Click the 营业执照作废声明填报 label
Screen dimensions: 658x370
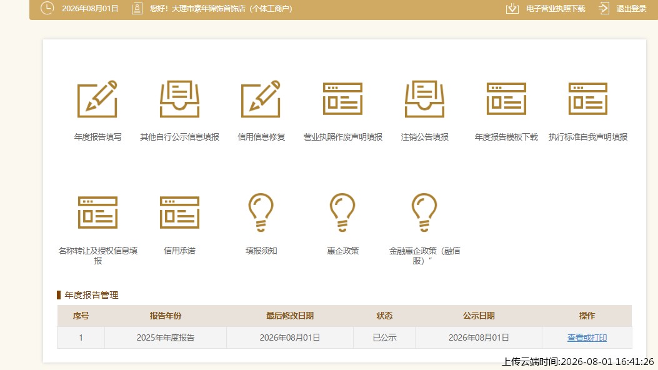pos(343,137)
